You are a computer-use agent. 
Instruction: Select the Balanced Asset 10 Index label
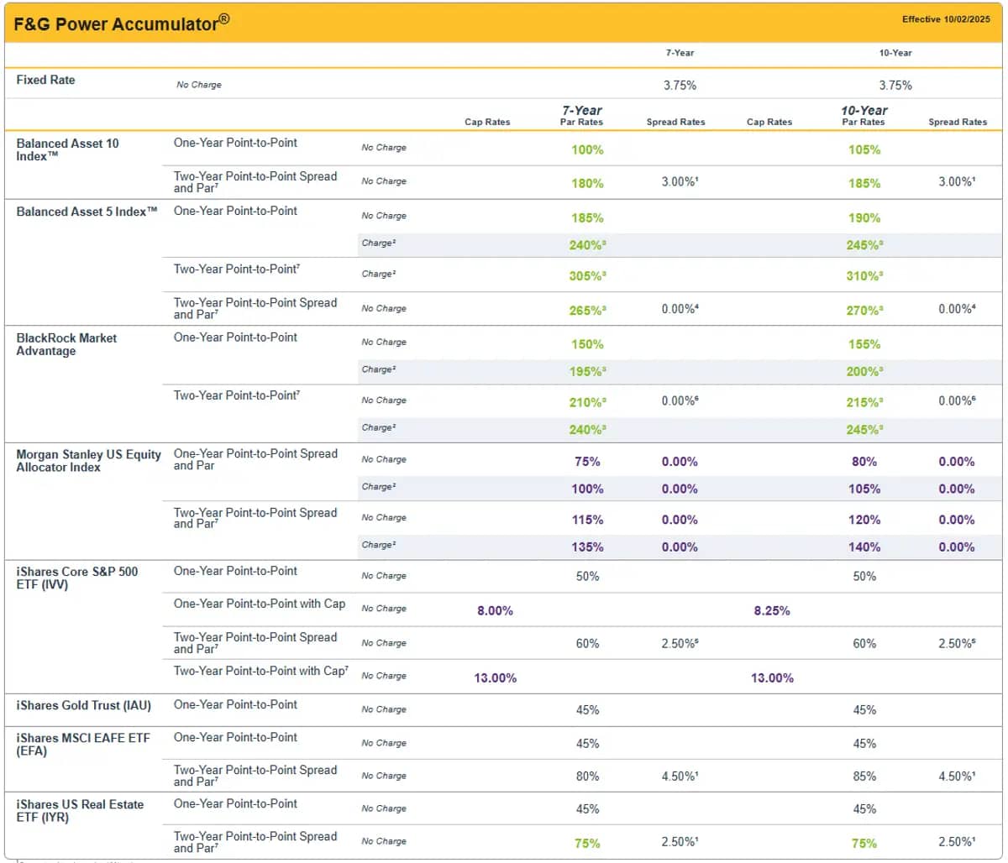(68, 149)
